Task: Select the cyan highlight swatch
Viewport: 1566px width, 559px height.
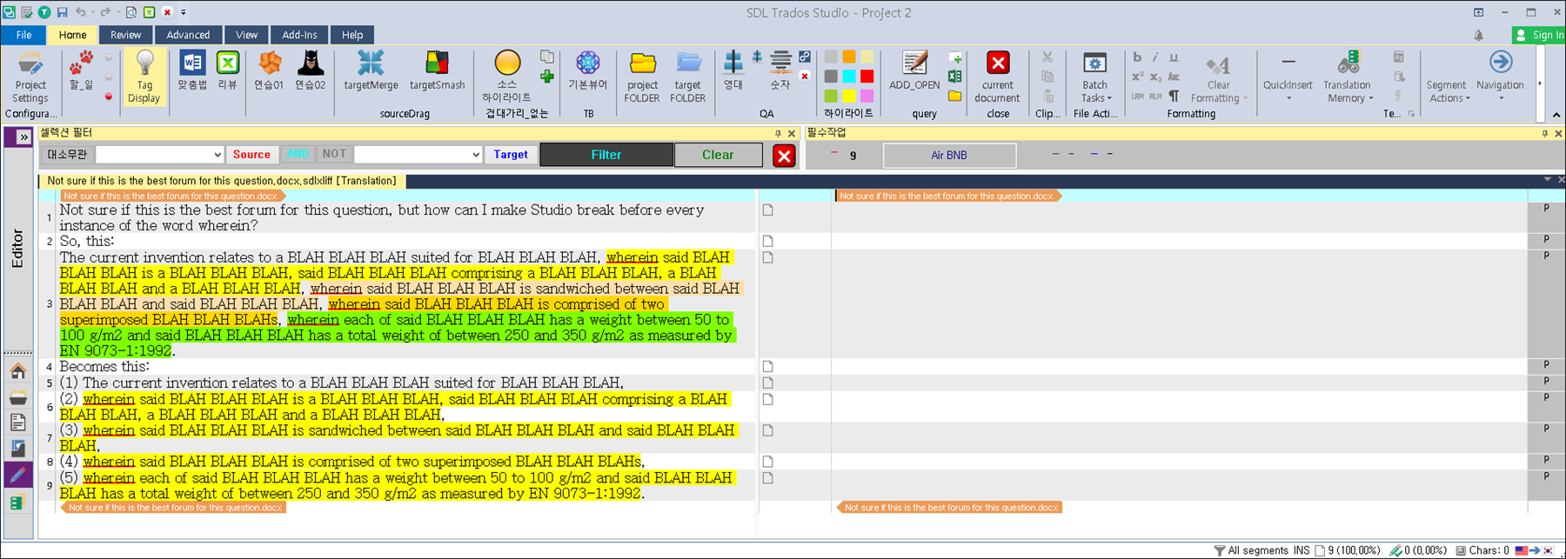Action: (x=849, y=77)
